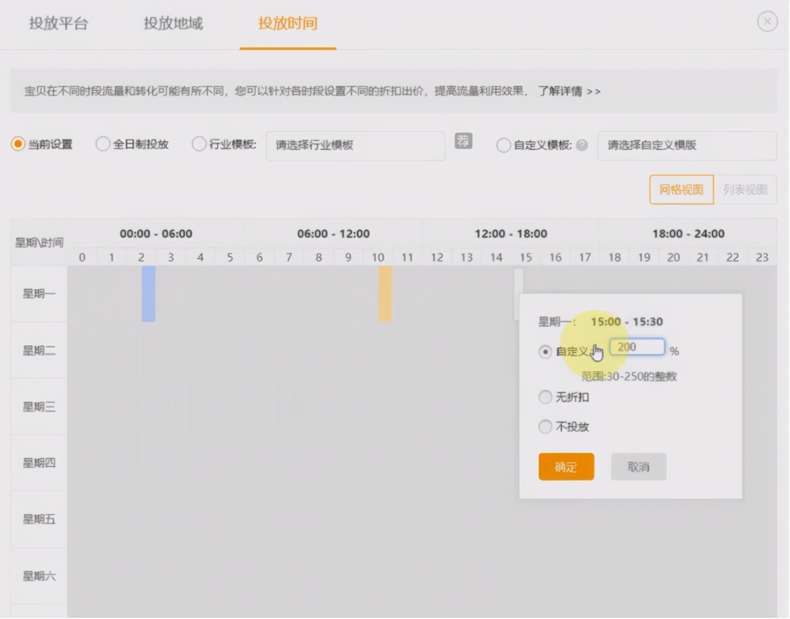Click the 确定 confirm button

566,466
